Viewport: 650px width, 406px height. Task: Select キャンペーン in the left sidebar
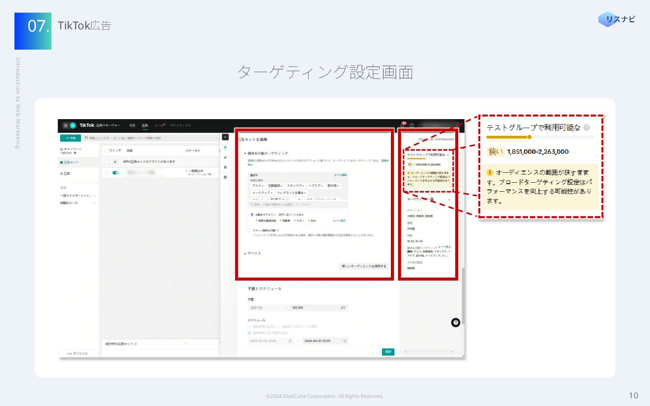[x=71, y=149]
